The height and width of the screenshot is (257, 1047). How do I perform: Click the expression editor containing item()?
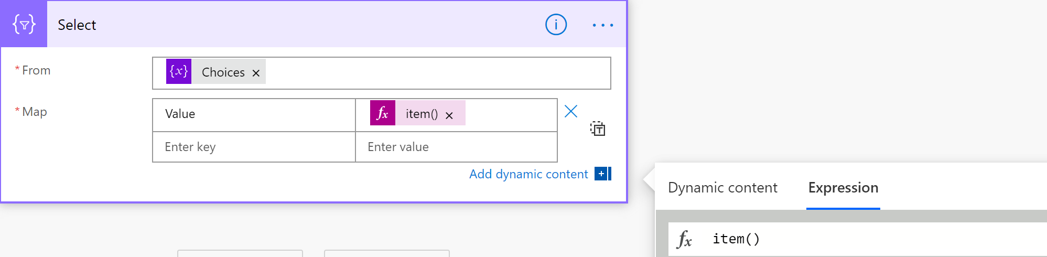(865, 239)
